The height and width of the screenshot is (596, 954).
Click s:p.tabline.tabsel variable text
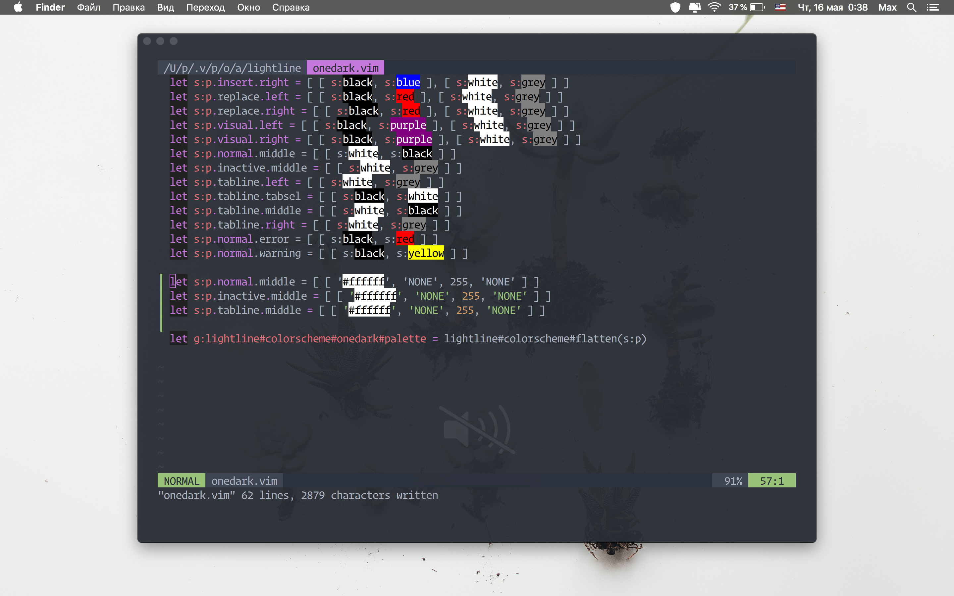[x=247, y=196]
